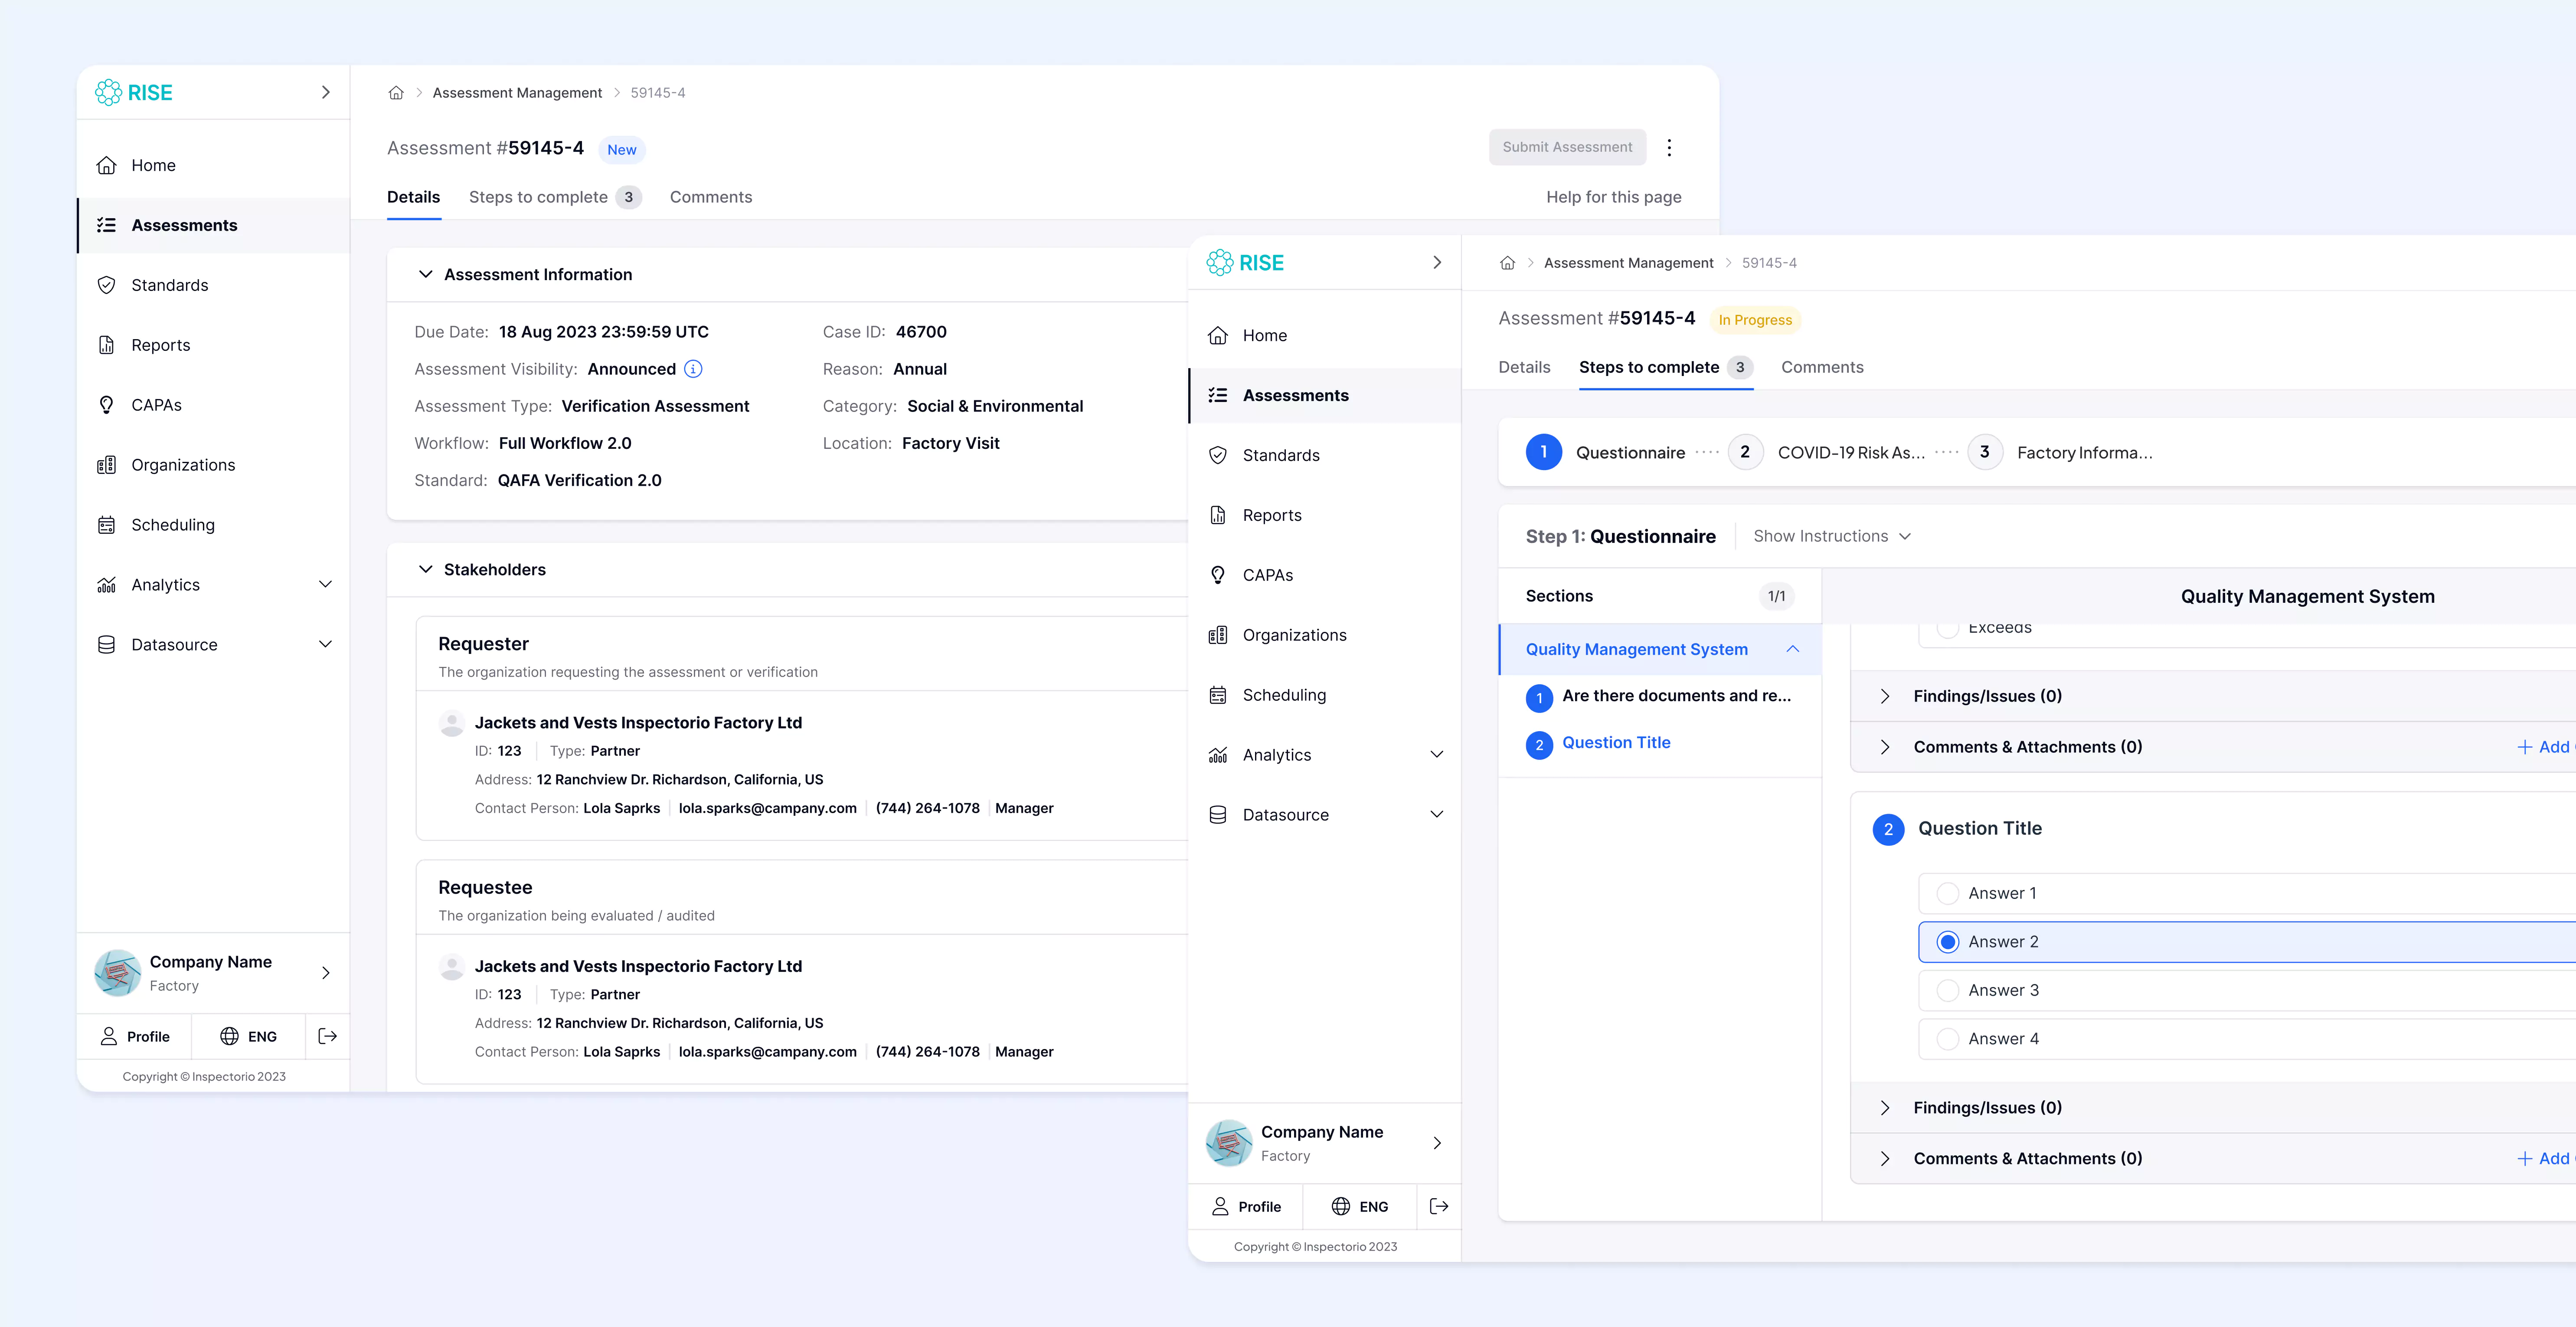This screenshot has width=2576, height=1327.
Task: Open the three-dot menu beside Submit Assessment
Action: (x=1669, y=148)
